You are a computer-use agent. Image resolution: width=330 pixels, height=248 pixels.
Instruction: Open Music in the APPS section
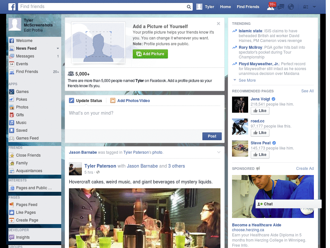(x=21, y=122)
